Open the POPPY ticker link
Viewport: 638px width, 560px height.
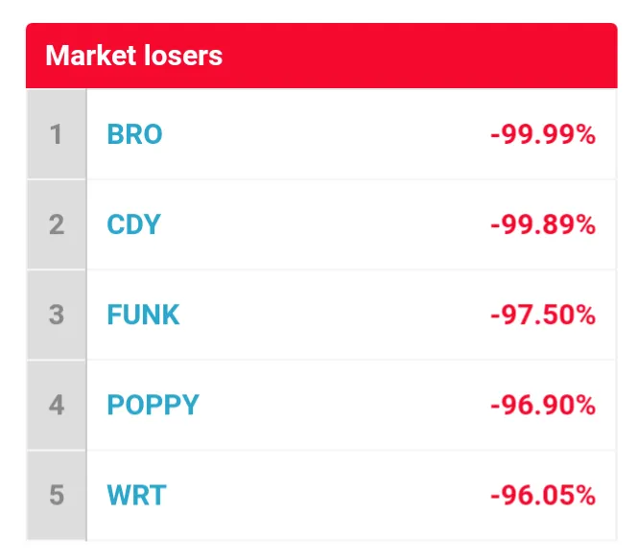(x=153, y=405)
